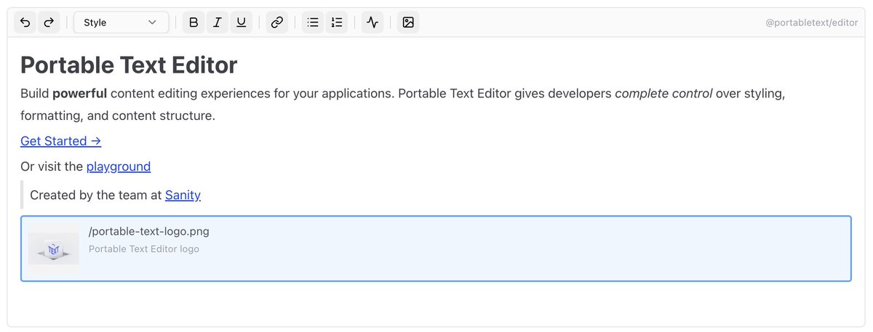
Task: Place cursor in Portable Text Editor heading
Action: (129, 65)
